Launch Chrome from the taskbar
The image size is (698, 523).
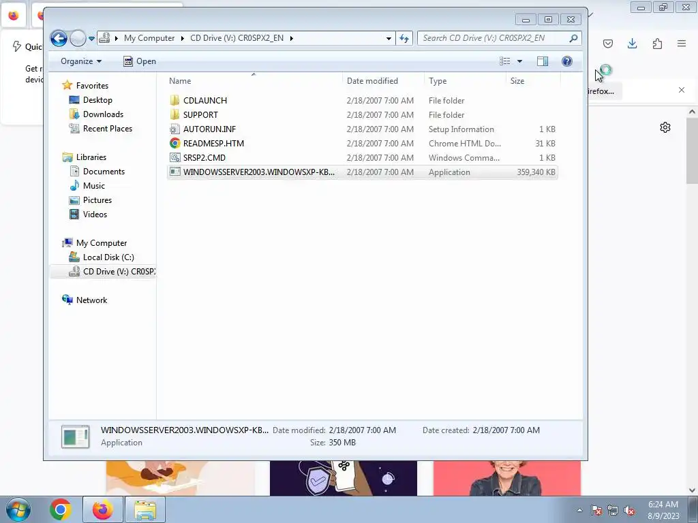tap(61, 509)
